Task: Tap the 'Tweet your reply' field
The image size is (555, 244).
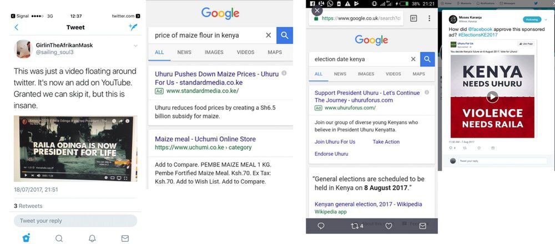Action: [x=75, y=221]
